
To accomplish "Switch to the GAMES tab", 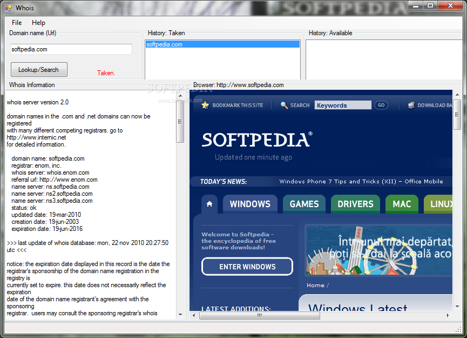I will 304,204.
